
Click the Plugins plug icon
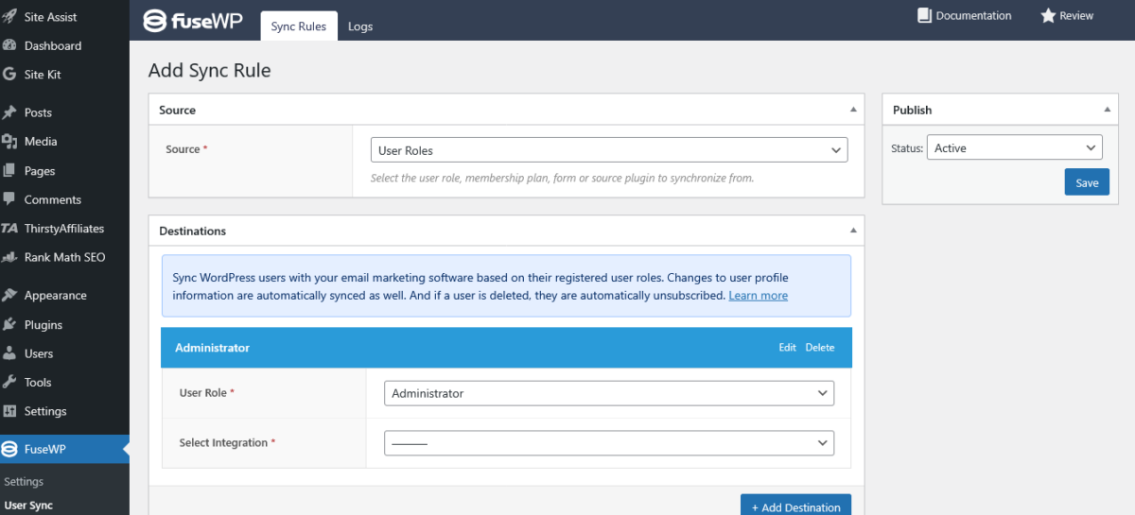9,324
